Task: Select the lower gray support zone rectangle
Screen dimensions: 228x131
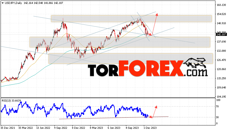Action: click(x=130, y=58)
